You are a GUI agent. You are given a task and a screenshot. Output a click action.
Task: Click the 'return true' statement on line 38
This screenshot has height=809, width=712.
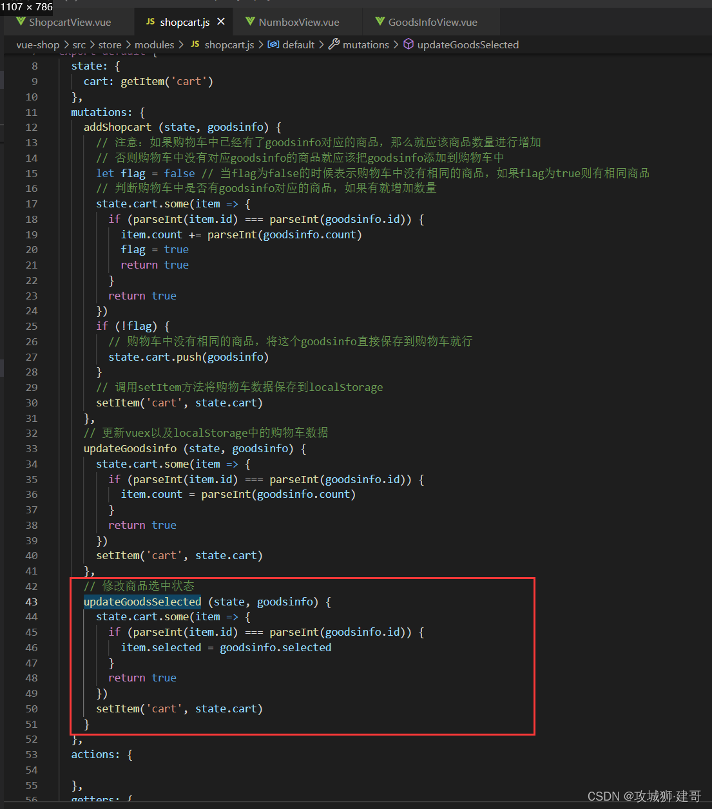pyautogui.click(x=142, y=525)
